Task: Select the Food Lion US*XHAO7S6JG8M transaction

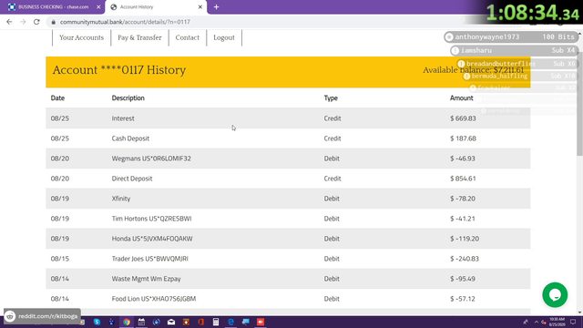Action: [154, 299]
